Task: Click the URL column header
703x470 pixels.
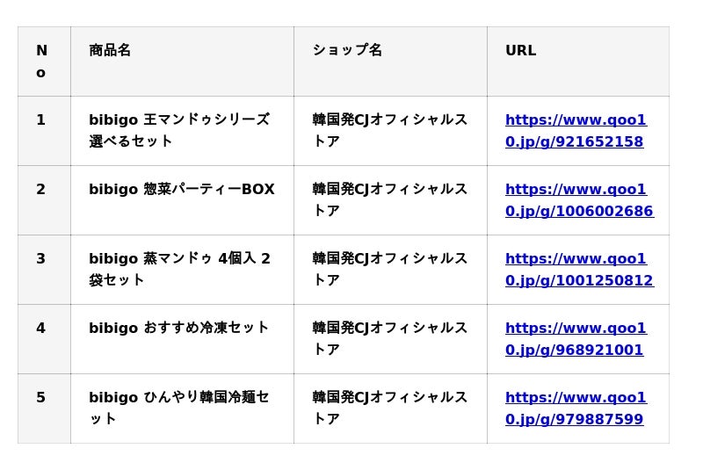Action: [520, 51]
